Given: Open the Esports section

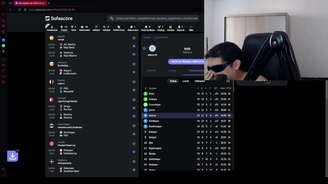Looking at the screenshot, I should tap(180, 28).
